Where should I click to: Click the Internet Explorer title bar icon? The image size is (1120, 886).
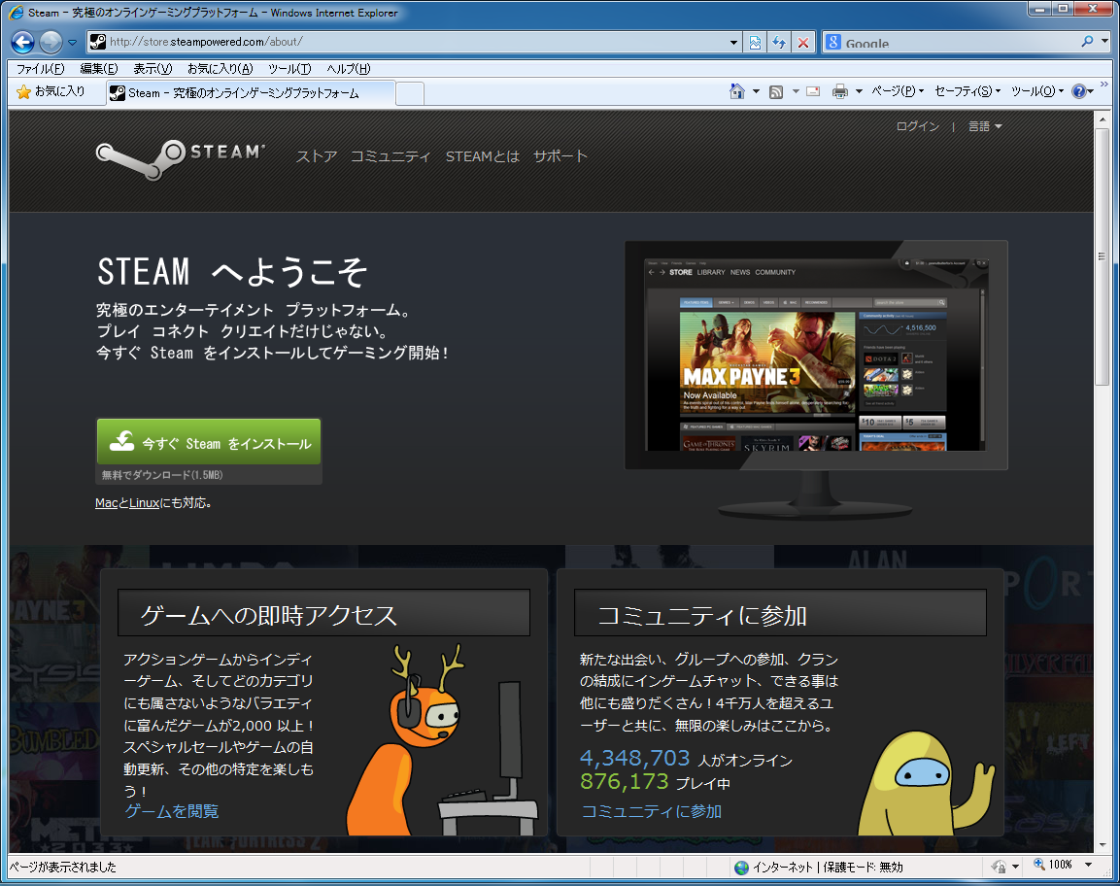click(16, 13)
